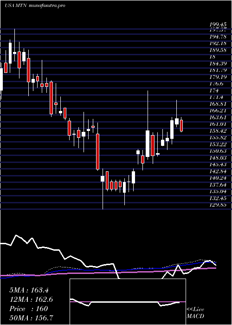Click the <<Live MACD label
The height and width of the screenshot is (325, 232).
[x=195, y=312]
